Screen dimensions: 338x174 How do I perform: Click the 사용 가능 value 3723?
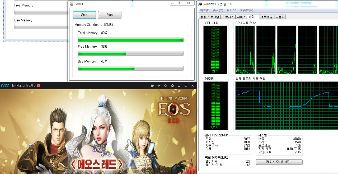(247, 145)
